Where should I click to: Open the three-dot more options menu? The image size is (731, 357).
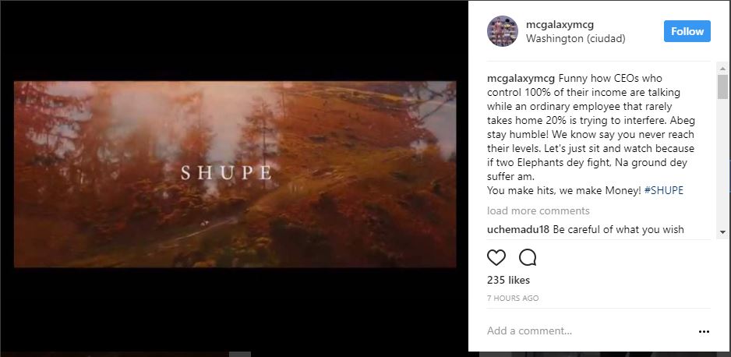tap(704, 332)
